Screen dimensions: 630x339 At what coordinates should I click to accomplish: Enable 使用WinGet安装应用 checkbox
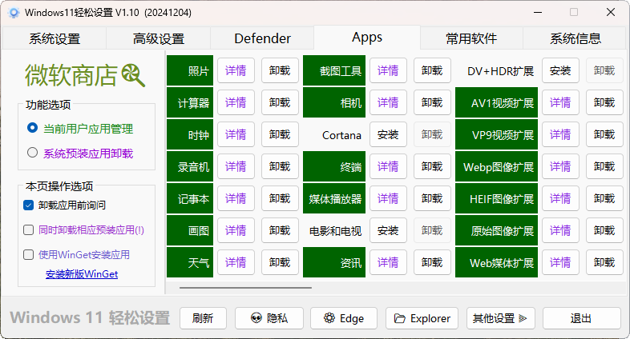29,254
